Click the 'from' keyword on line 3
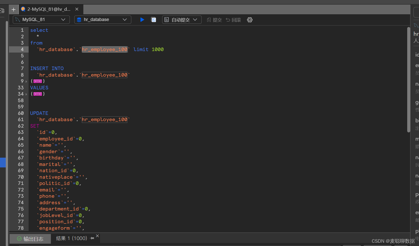Image resolution: width=419 pixels, height=246 pixels. point(36,43)
